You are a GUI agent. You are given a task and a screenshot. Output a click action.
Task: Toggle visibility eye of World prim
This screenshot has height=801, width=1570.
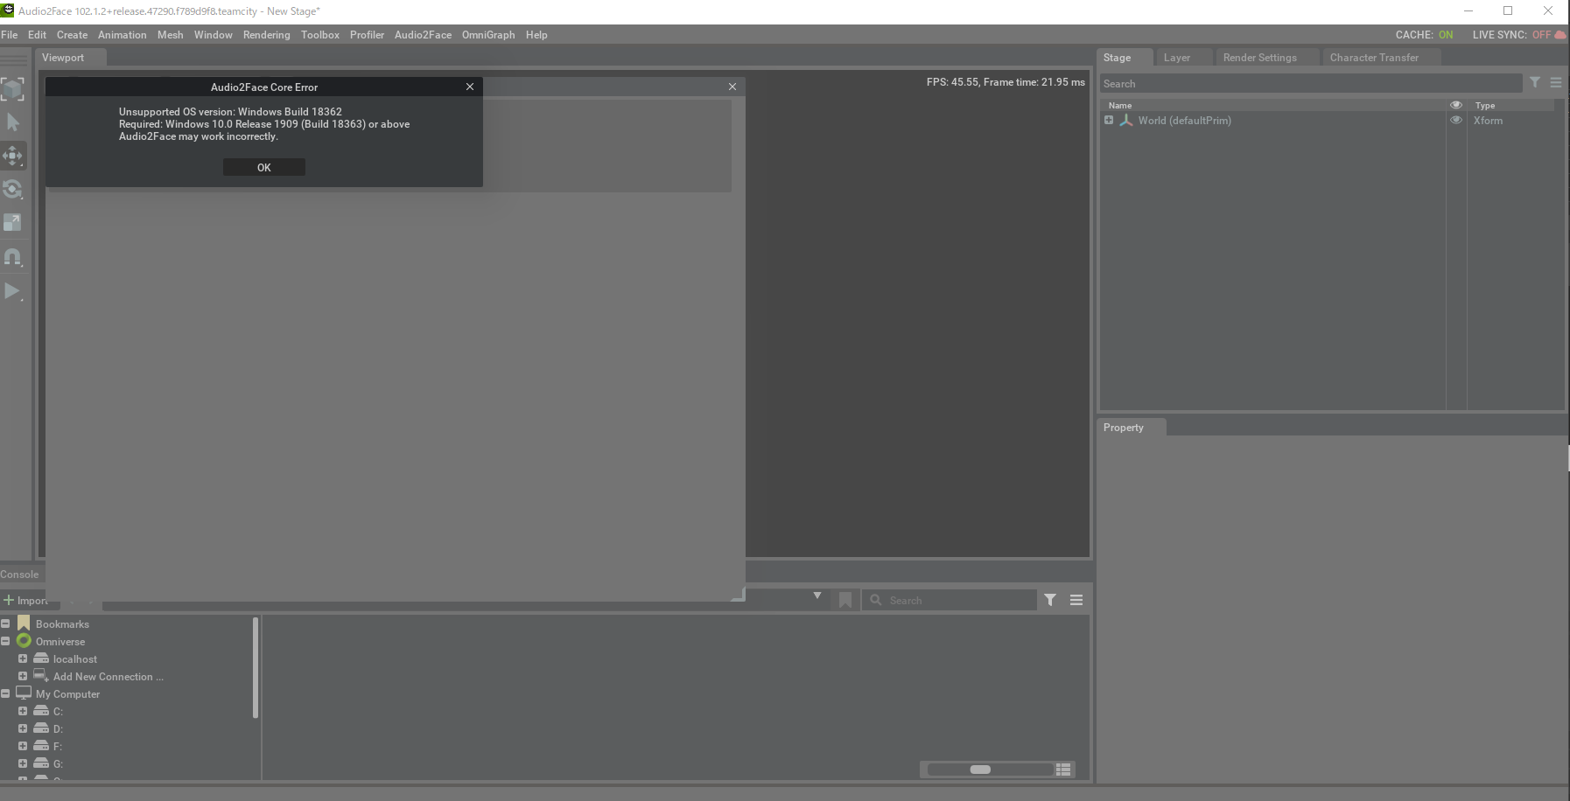(1456, 121)
